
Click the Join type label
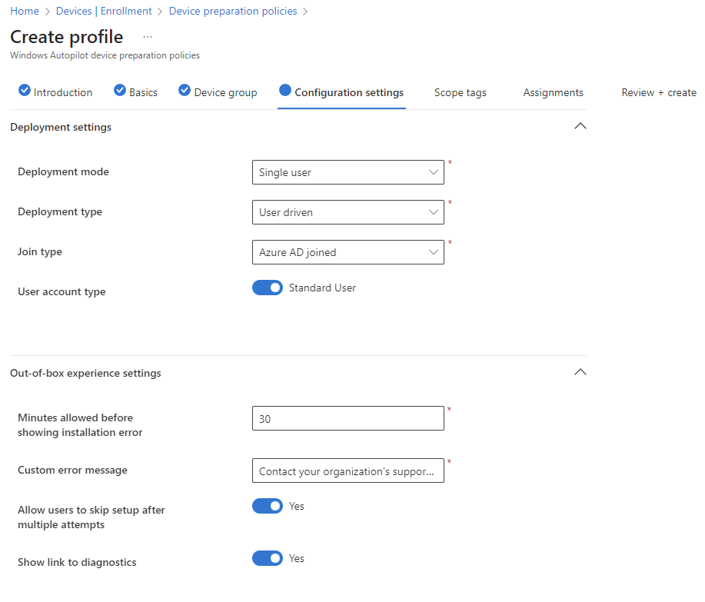click(x=40, y=251)
